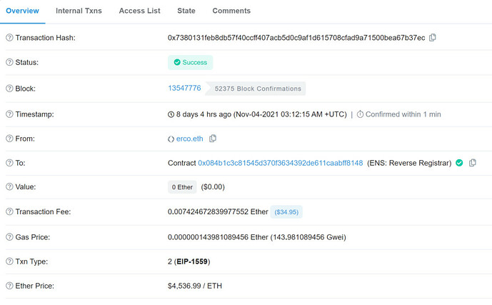Click the 0.007424672839977552 Ether fee text
492x305 pixels.
tap(218, 212)
